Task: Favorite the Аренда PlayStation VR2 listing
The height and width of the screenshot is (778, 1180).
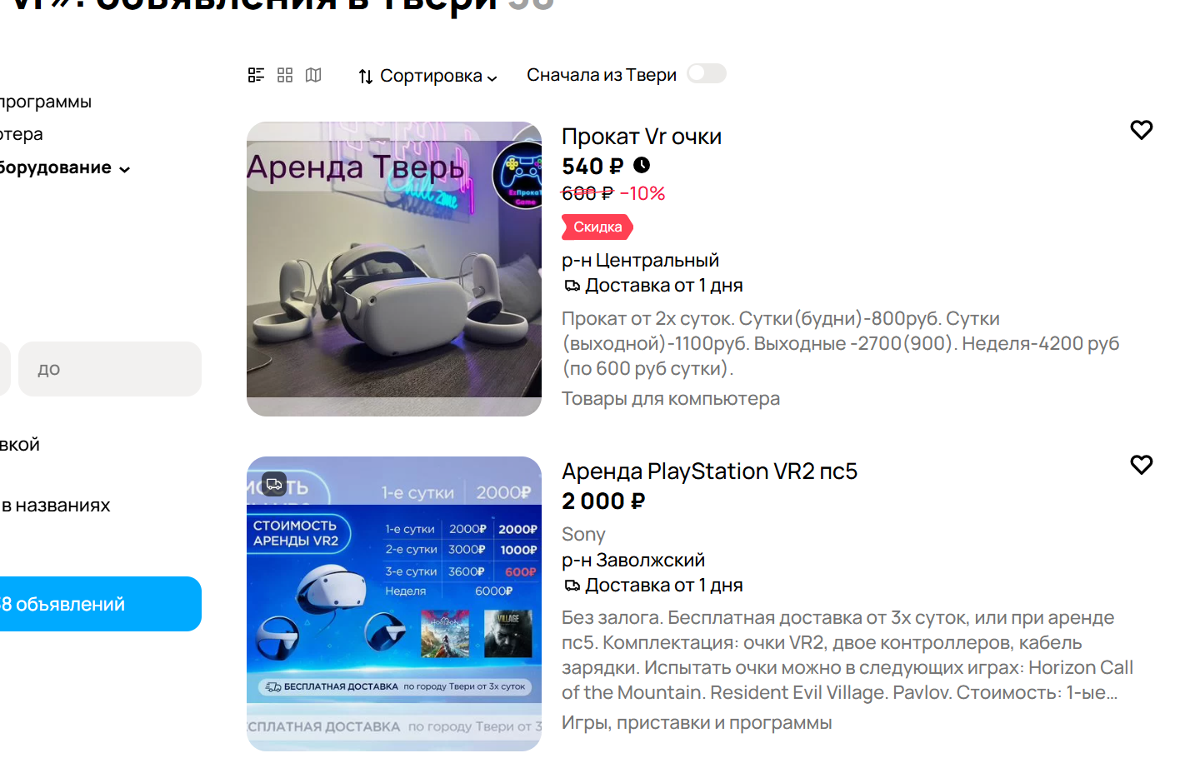Action: 1141,465
